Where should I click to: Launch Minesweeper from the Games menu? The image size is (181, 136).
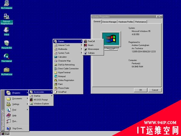tap(93, 49)
